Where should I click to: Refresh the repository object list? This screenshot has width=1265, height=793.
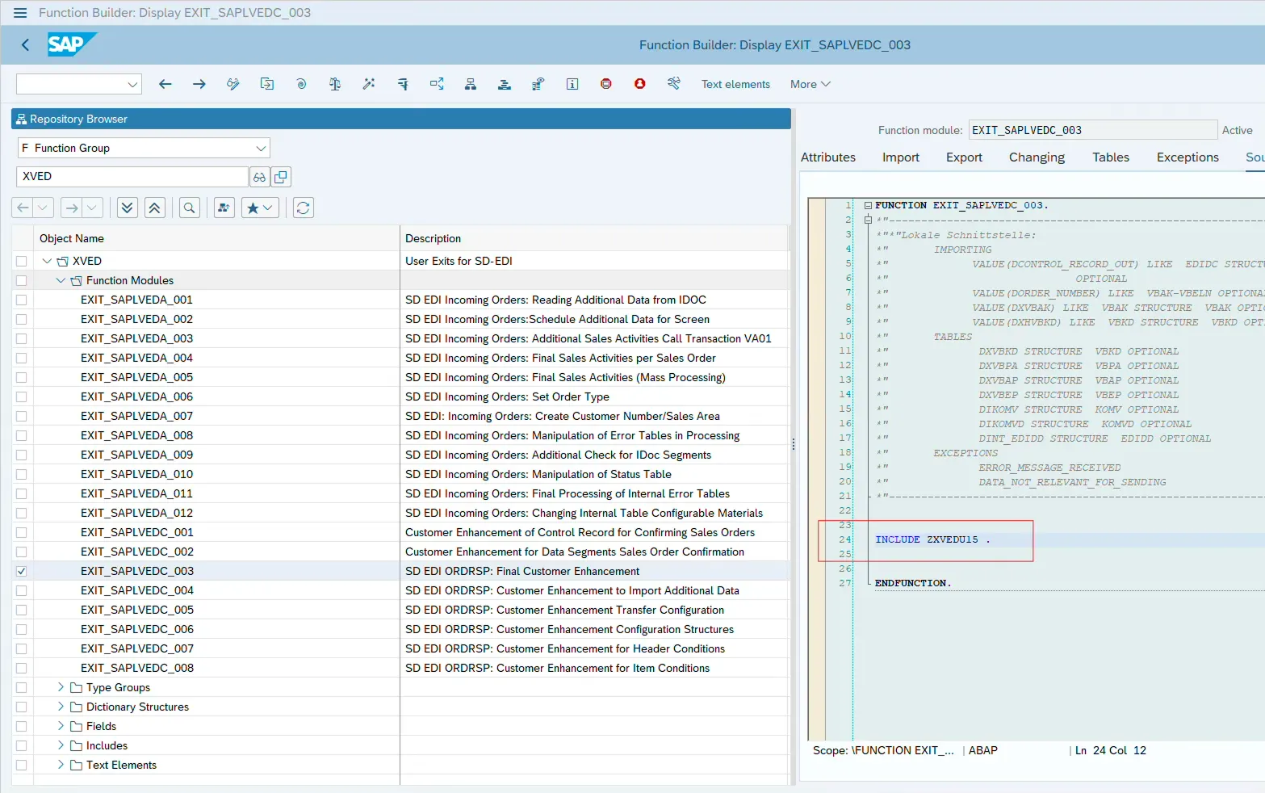coord(303,208)
